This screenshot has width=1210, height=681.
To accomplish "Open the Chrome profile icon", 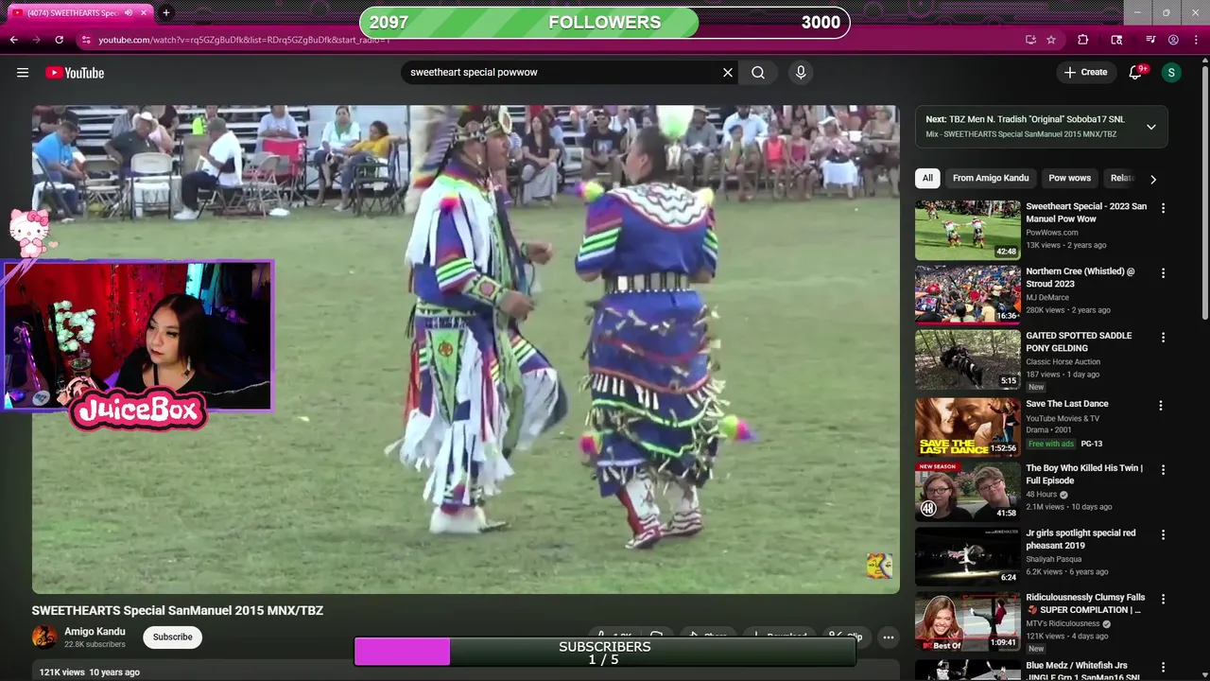I will [1173, 40].
